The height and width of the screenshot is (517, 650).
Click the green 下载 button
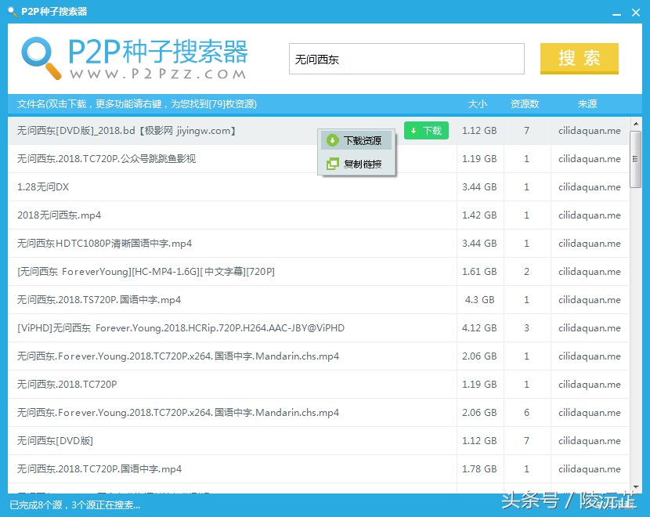[426, 131]
